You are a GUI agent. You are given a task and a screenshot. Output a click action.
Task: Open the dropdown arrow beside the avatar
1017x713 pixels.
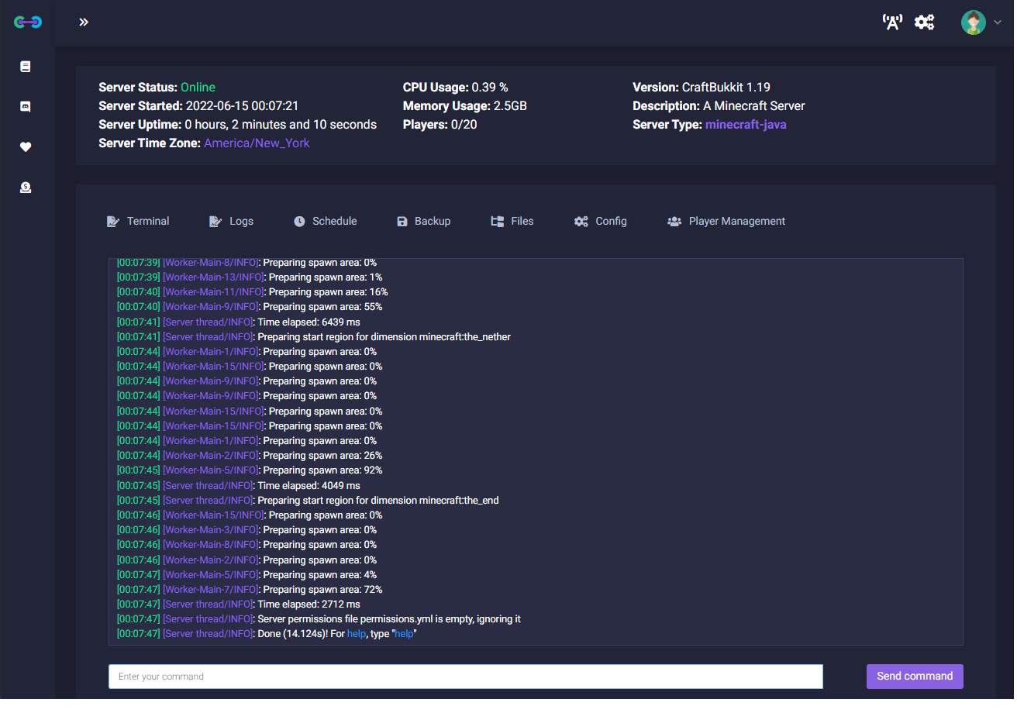(998, 22)
